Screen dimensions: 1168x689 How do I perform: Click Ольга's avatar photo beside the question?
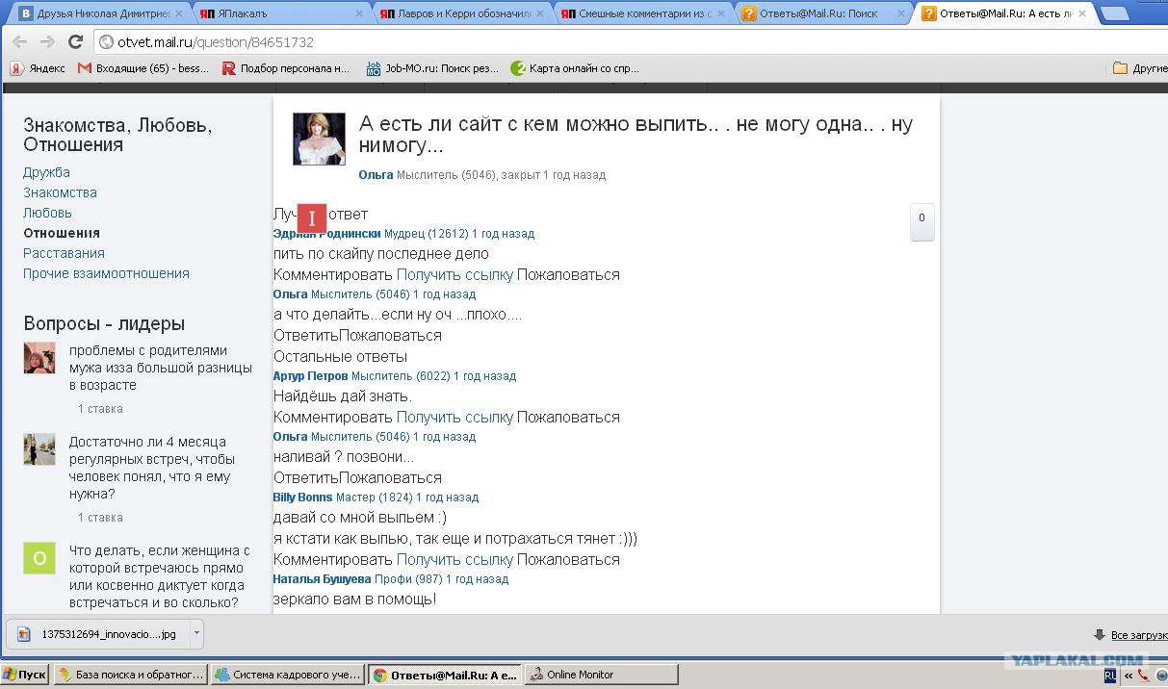pos(319,140)
